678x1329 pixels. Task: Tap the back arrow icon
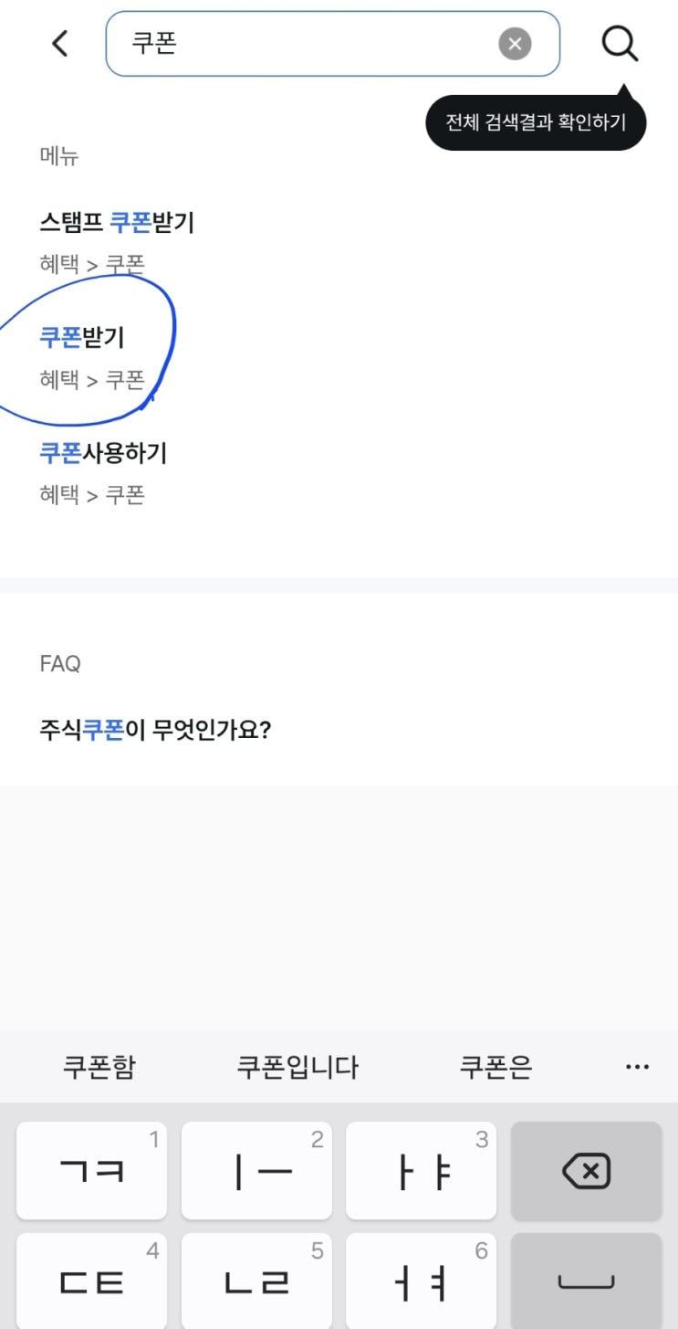(x=60, y=43)
